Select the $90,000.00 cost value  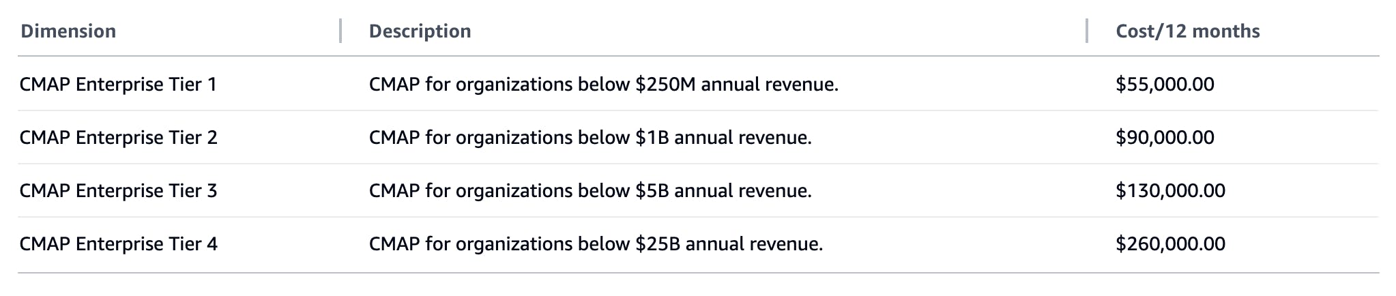point(1165,138)
